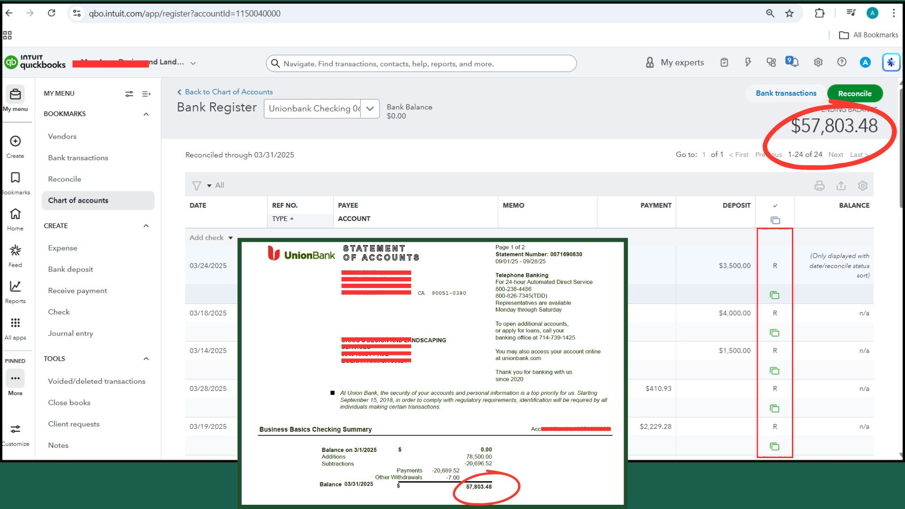Collapse the CREATE section
This screenshot has width=905, height=509.
pyautogui.click(x=146, y=226)
